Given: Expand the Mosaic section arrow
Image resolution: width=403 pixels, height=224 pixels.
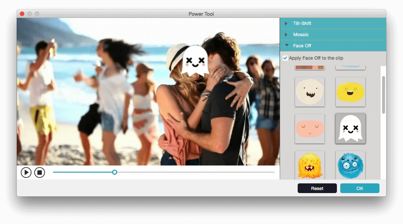Looking at the screenshot, I should [286, 34].
